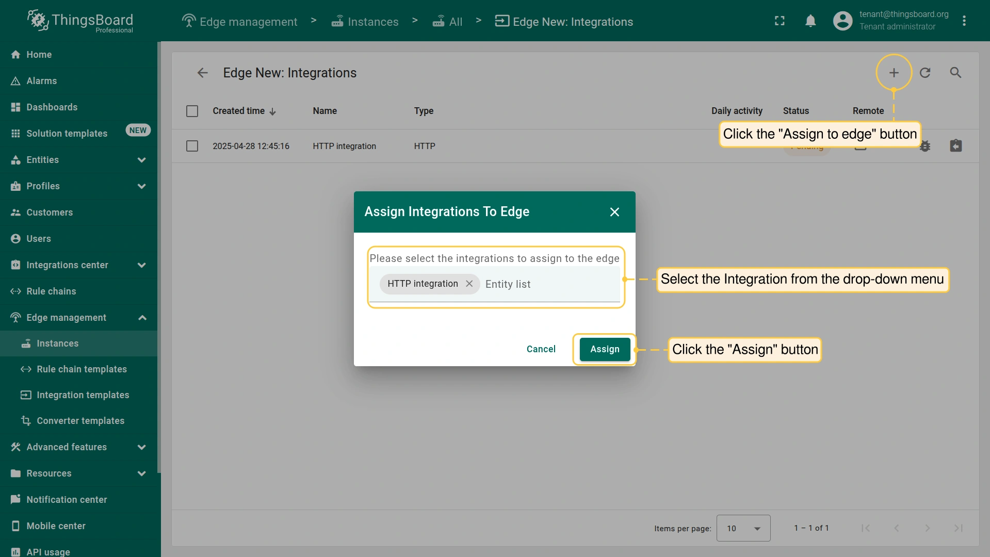The width and height of the screenshot is (990, 557).
Task: Remove the HTTP integration chip
Action: (469, 284)
